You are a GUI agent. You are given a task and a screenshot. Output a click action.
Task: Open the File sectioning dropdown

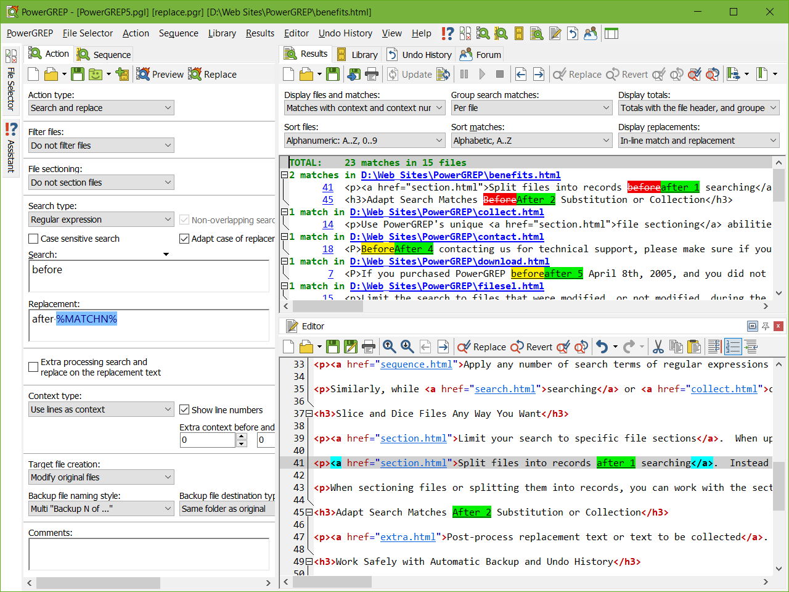click(x=102, y=183)
